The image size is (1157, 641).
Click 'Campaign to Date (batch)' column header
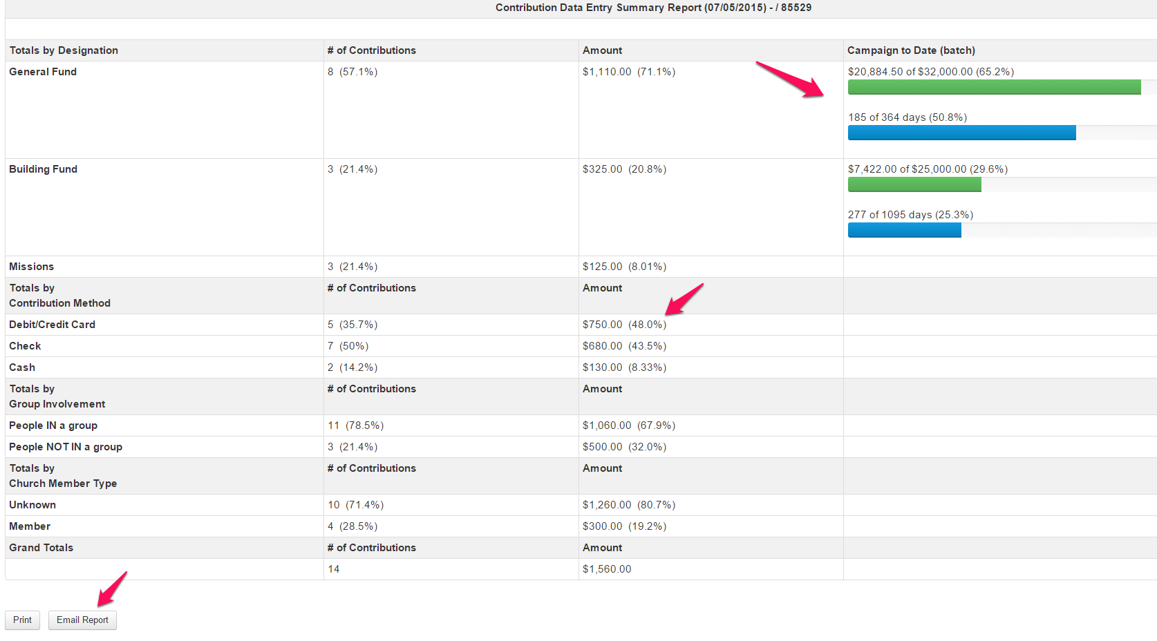click(911, 50)
